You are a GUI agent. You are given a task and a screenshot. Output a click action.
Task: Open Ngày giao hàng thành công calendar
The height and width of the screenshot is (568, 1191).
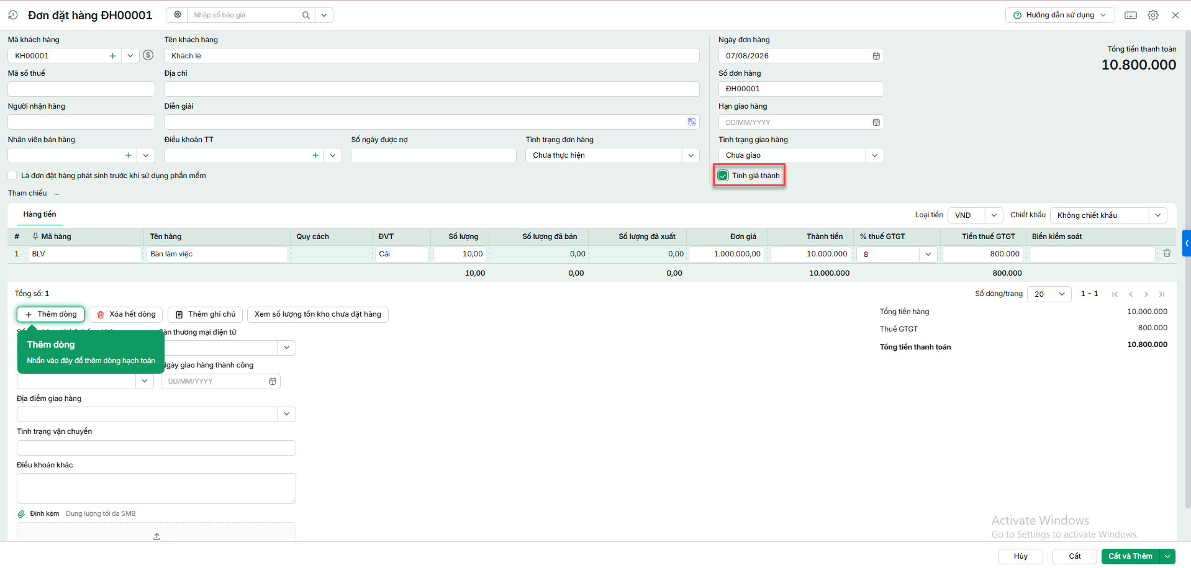tap(273, 381)
